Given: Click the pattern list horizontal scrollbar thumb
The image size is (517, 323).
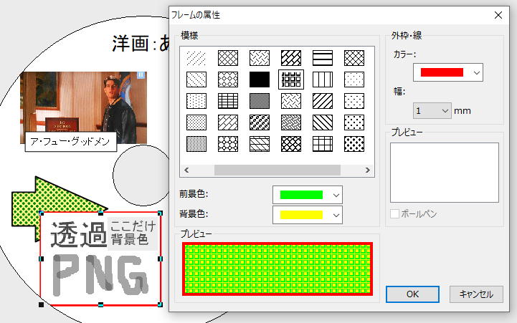Looking at the screenshot, I should click(x=278, y=170).
